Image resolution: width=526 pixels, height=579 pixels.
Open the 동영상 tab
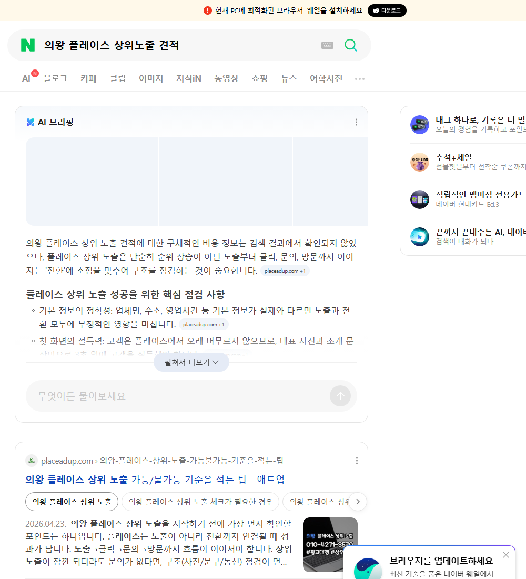pyautogui.click(x=226, y=78)
